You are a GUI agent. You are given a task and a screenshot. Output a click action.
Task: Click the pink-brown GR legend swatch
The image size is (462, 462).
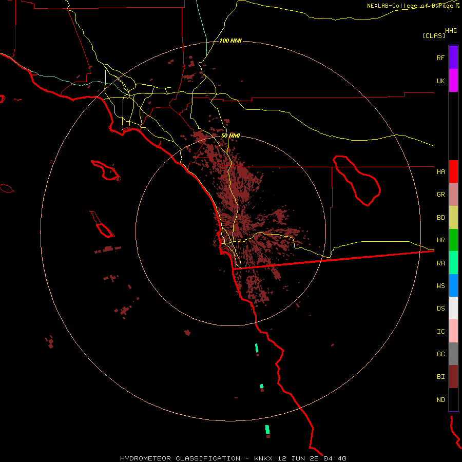point(453,195)
